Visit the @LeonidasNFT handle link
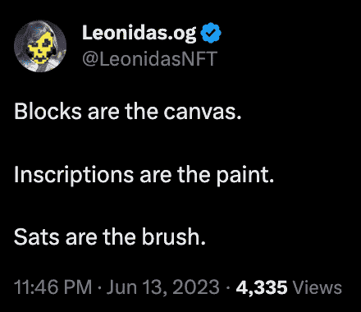 click(149, 59)
